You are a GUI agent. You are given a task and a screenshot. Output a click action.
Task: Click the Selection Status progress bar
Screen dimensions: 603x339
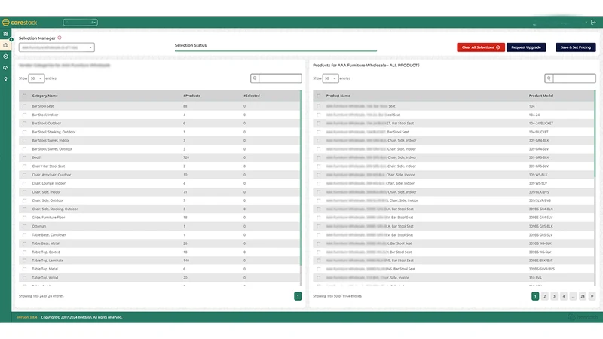point(276,50)
